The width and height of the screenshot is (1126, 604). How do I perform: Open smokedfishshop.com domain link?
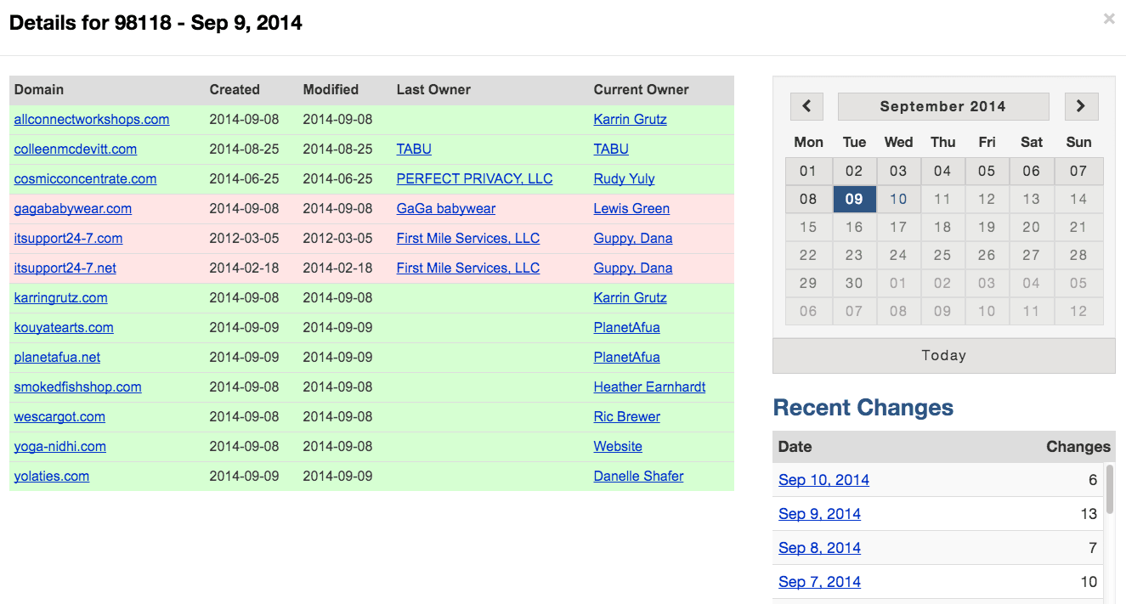click(x=78, y=387)
